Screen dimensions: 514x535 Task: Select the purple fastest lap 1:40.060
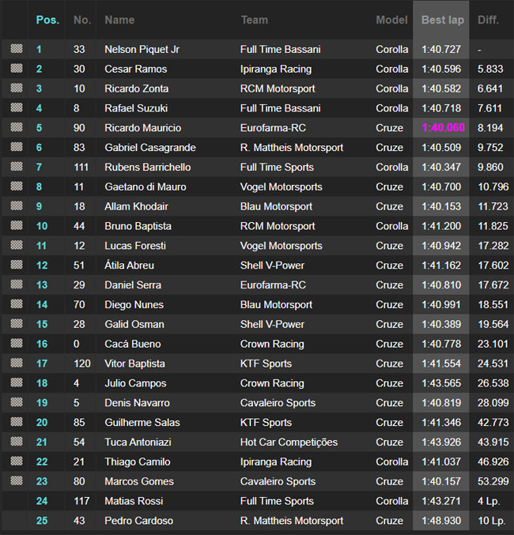pos(444,127)
